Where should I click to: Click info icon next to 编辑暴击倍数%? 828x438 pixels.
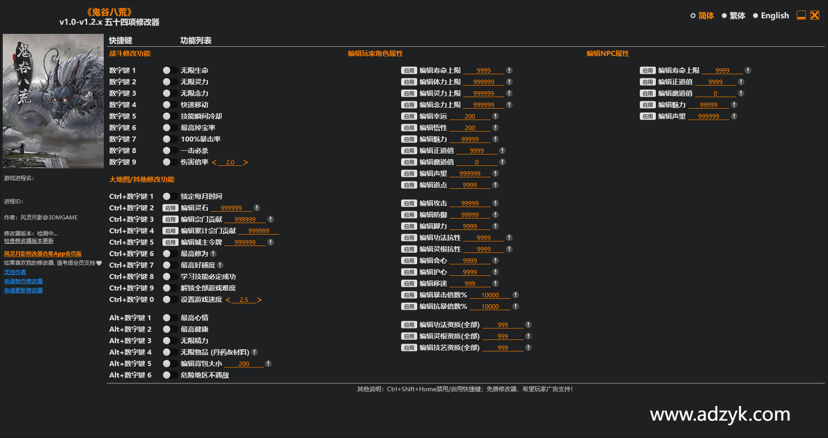click(515, 295)
